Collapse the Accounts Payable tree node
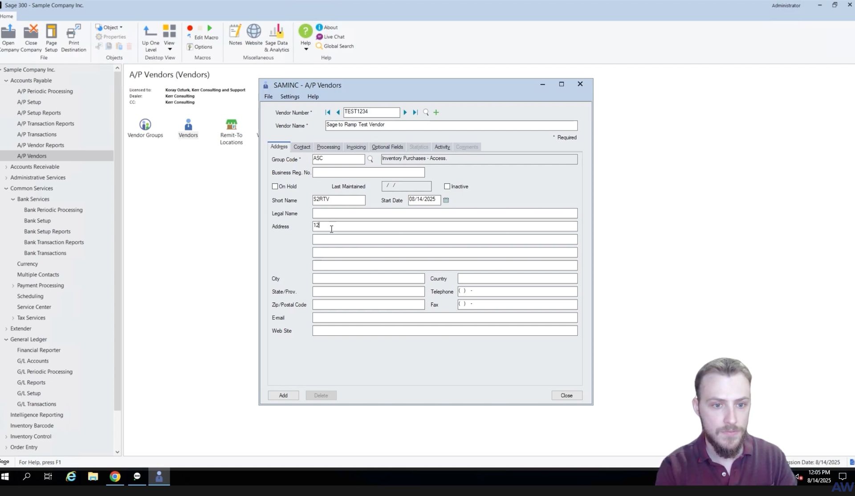Image resolution: width=855 pixels, height=496 pixels. (6, 81)
